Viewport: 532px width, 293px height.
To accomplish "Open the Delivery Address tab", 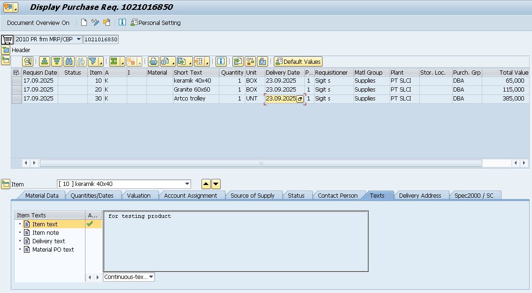I will 420,195.
